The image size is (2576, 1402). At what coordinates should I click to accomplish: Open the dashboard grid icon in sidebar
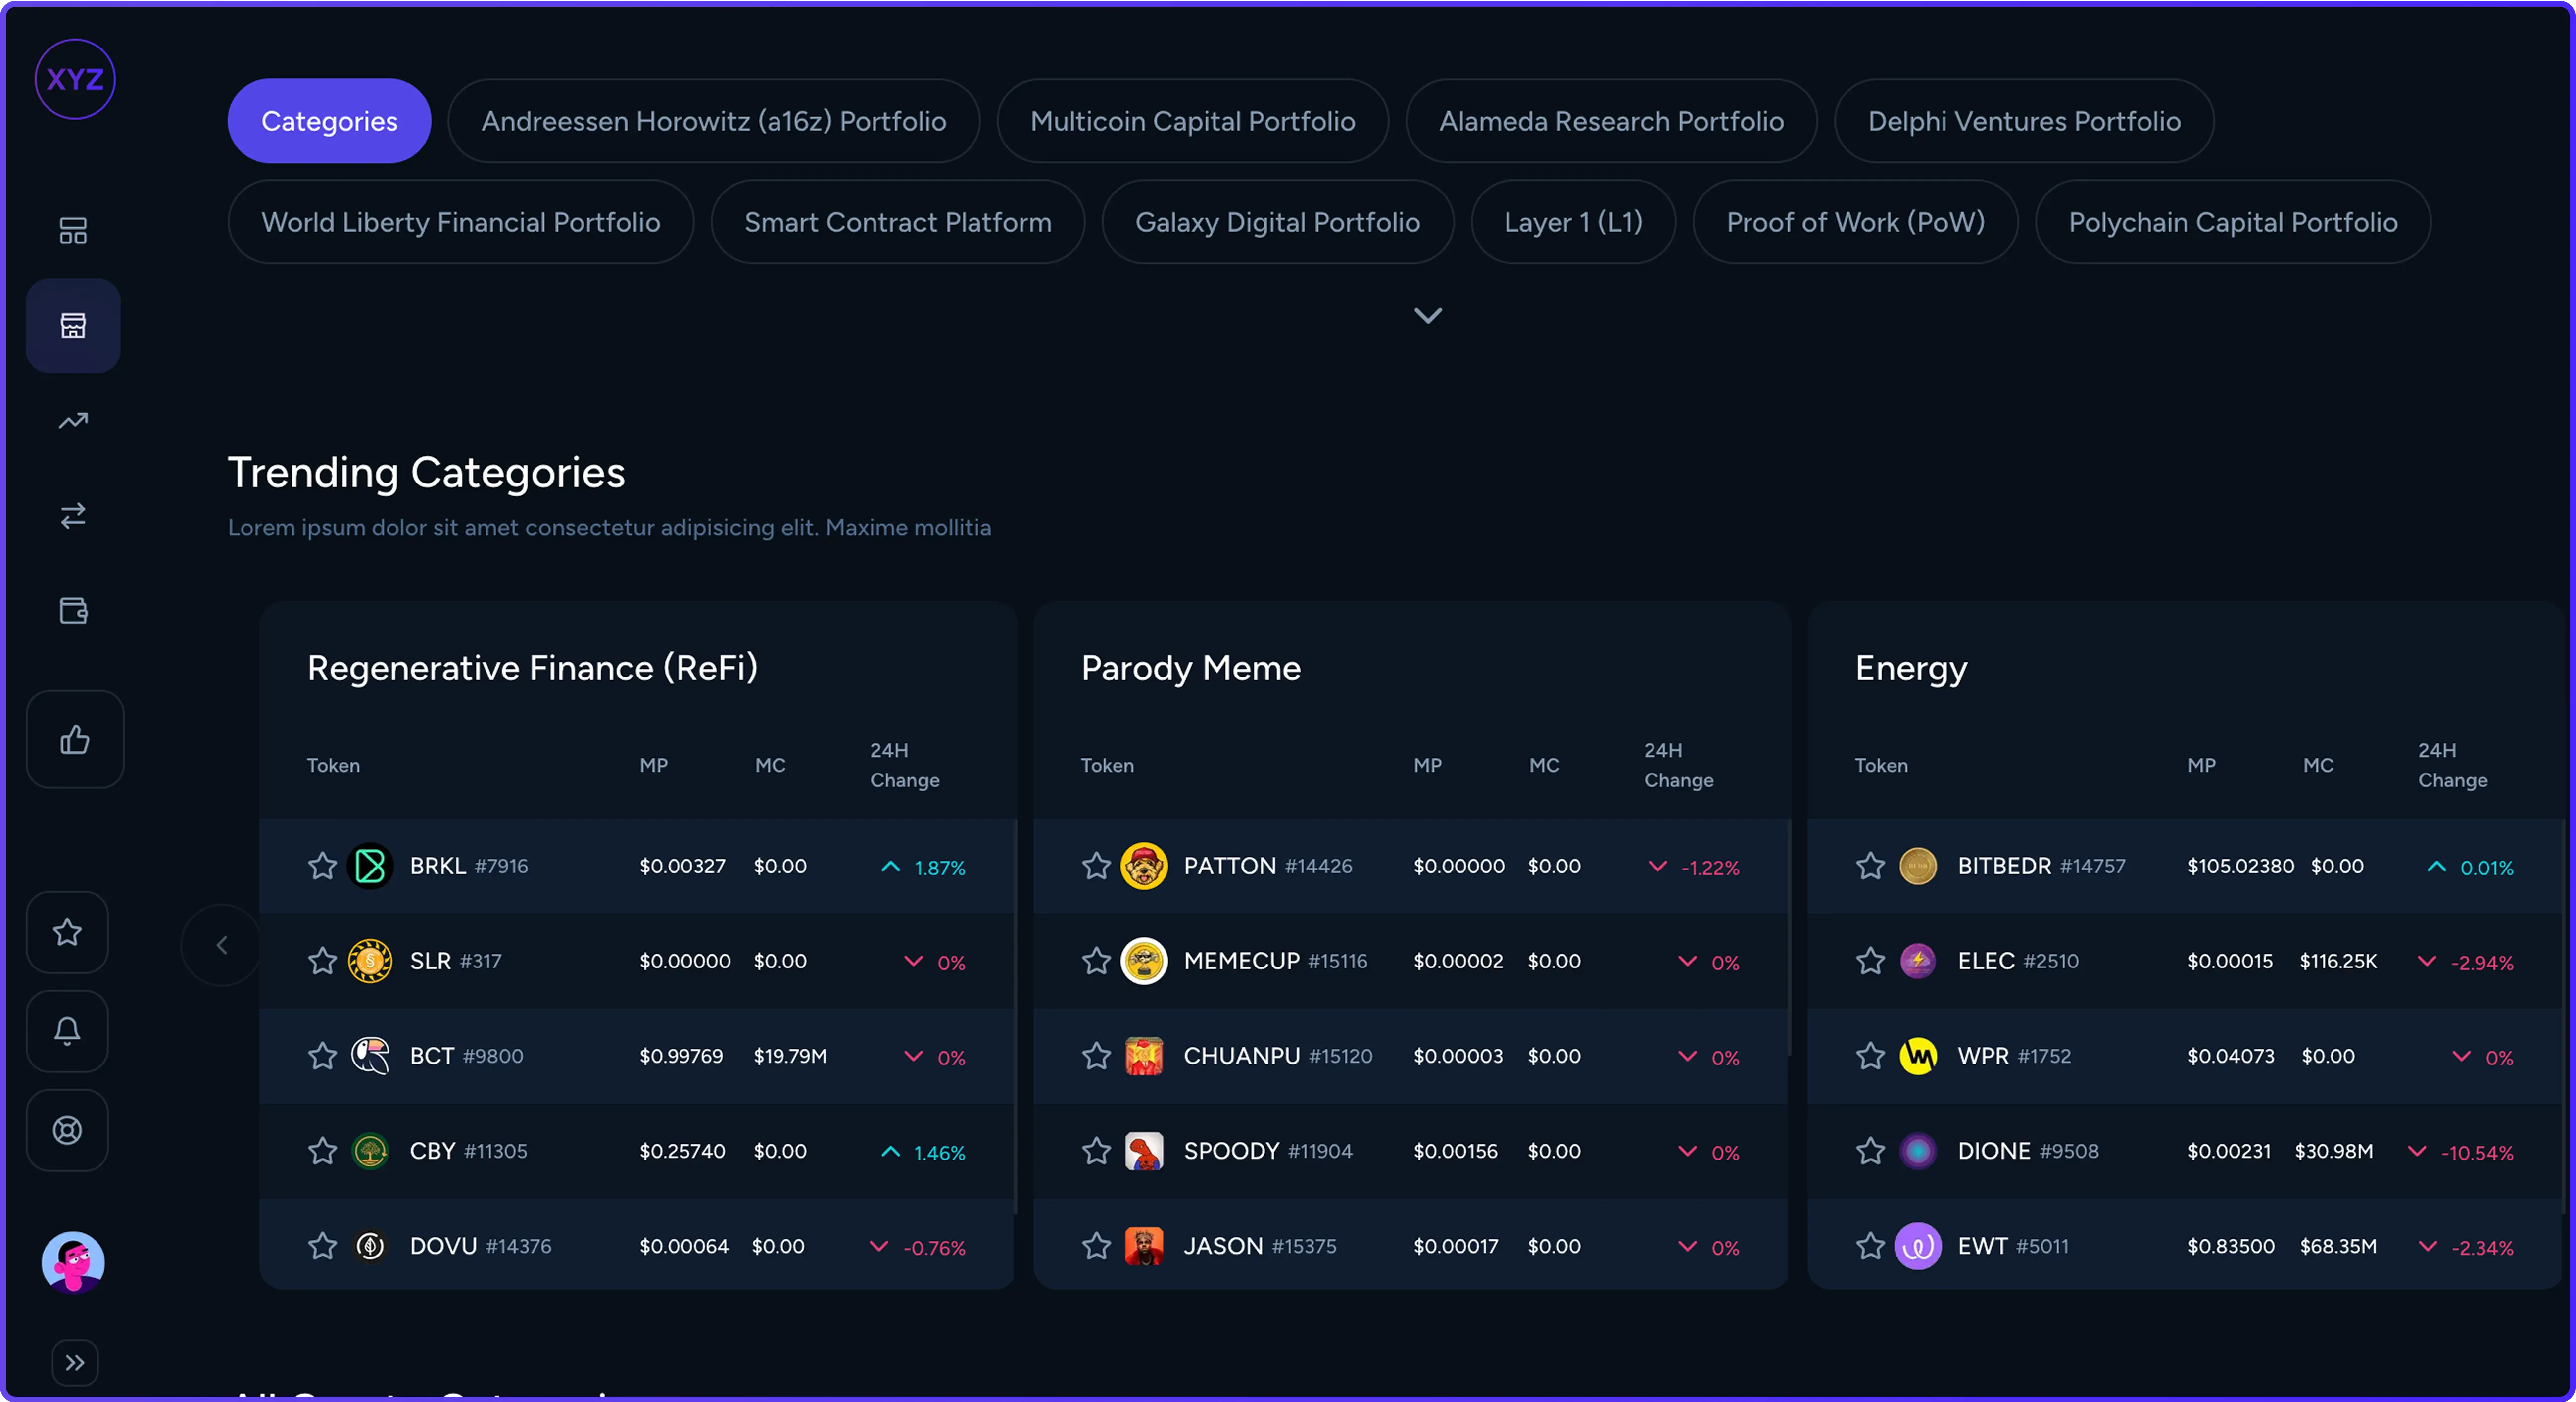[x=73, y=231]
